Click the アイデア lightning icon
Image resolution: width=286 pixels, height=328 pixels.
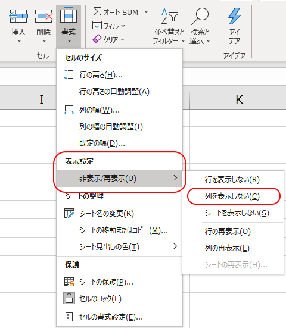pyautogui.click(x=235, y=16)
